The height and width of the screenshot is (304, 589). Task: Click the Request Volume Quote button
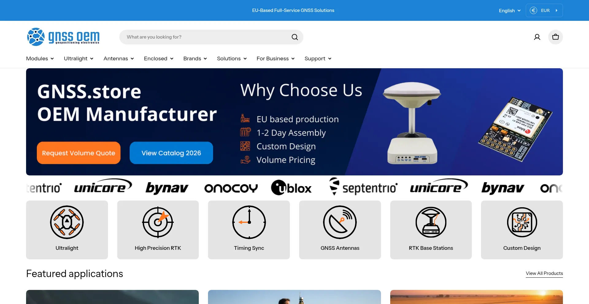point(79,153)
